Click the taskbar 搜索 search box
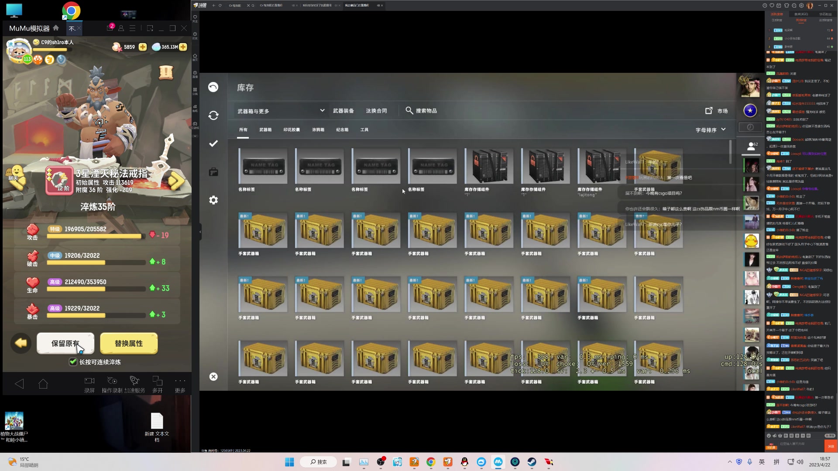This screenshot has width=838, height=471. [x=319, y=462]
